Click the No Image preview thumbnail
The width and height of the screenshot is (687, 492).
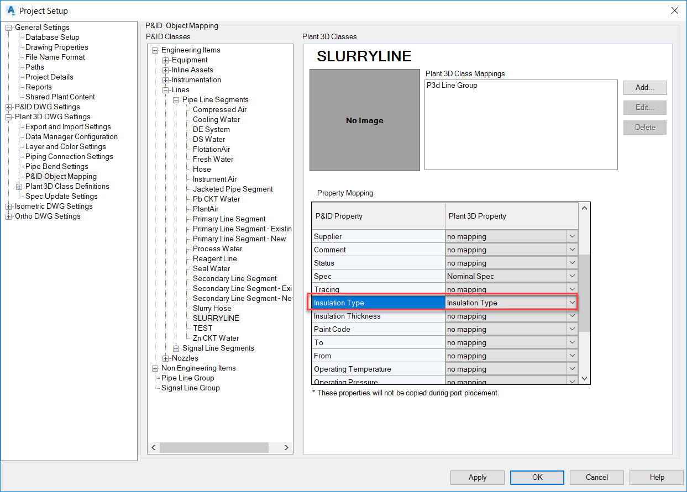click(365, 120)
